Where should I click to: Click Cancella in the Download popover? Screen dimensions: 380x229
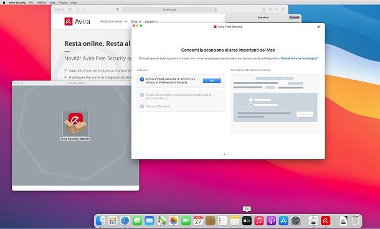click(294, 17)
